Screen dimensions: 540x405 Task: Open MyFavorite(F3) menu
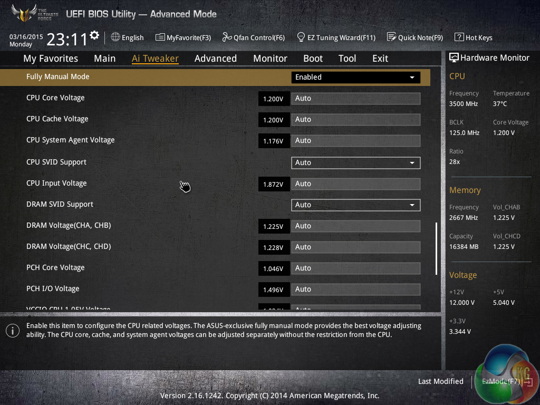coord(183,37)
